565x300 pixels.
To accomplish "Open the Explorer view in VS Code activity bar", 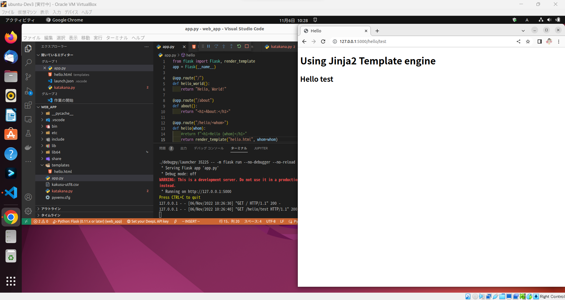I will 28,49.
